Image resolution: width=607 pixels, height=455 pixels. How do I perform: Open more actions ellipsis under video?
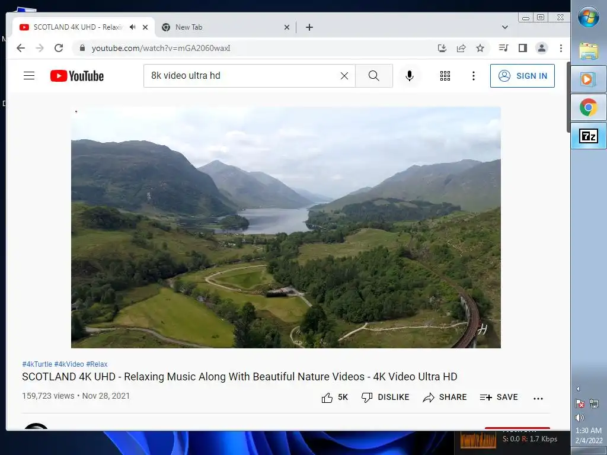pos(538,398)
